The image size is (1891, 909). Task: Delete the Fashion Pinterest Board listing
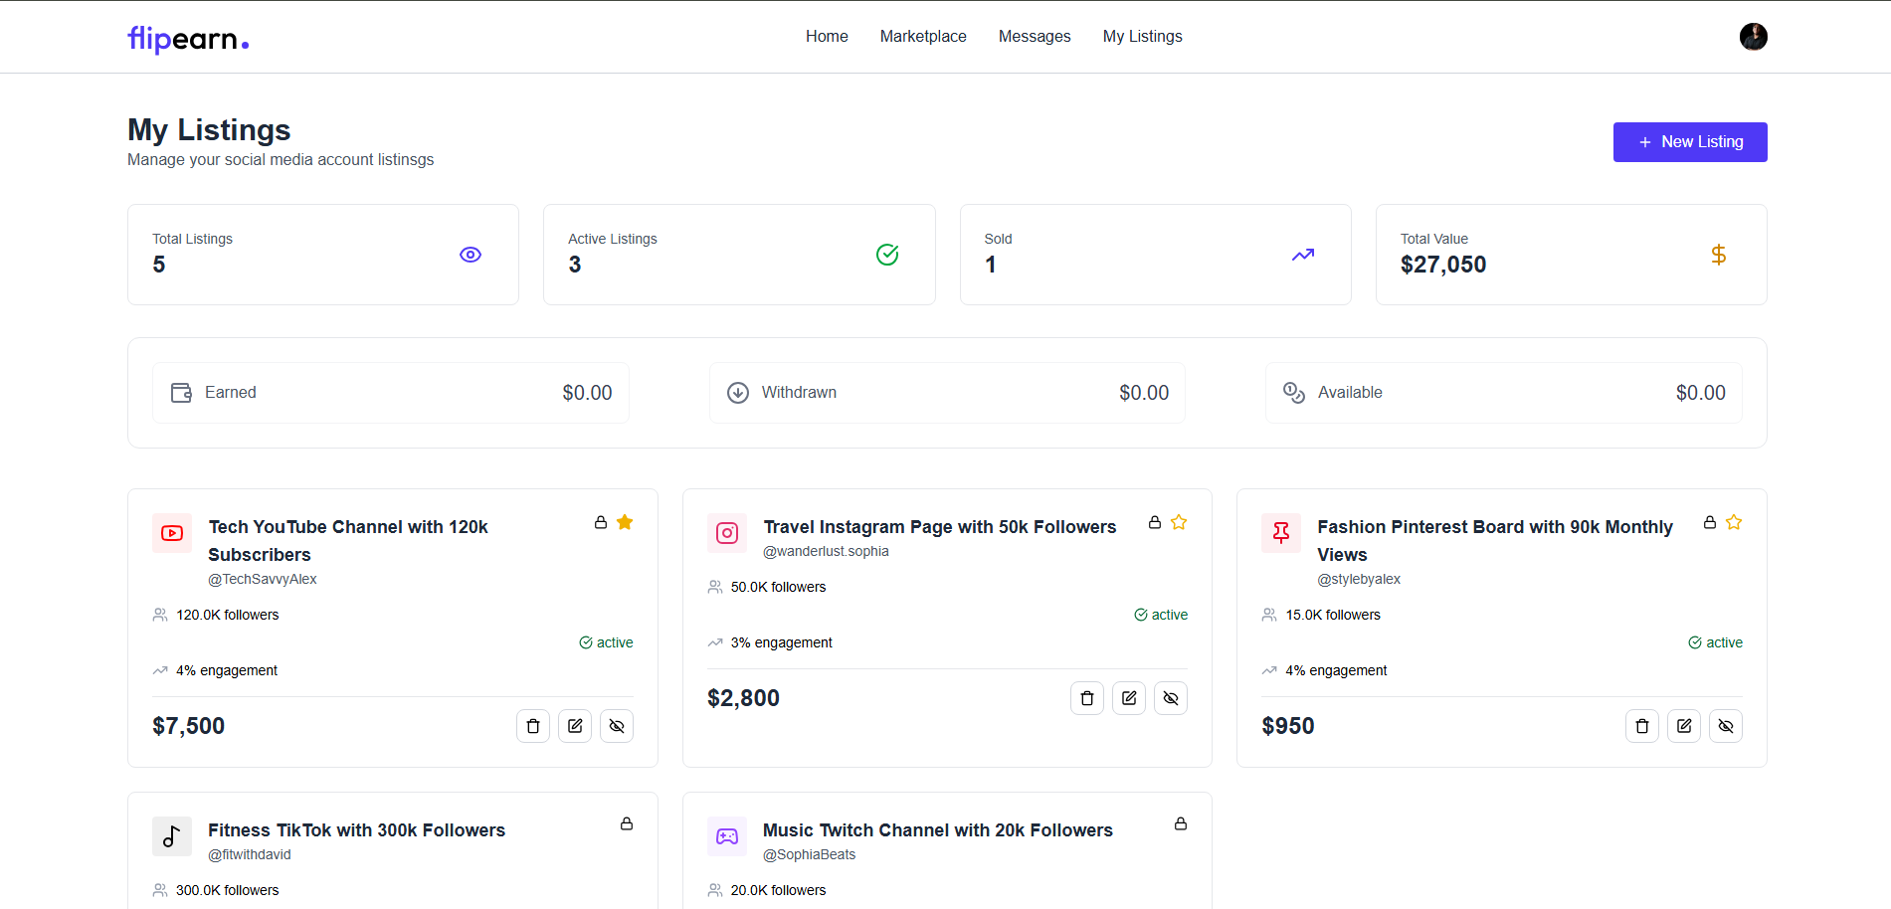pyautogui.click(x=1642, y=726)
